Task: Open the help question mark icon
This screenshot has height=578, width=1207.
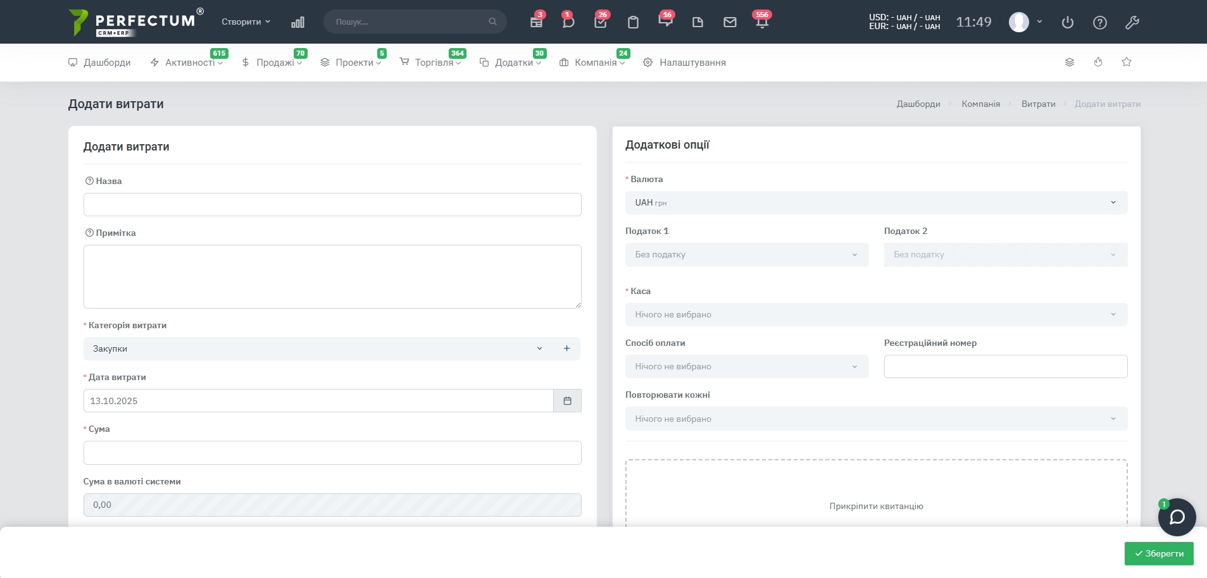Action: (x=1100, y=23)
